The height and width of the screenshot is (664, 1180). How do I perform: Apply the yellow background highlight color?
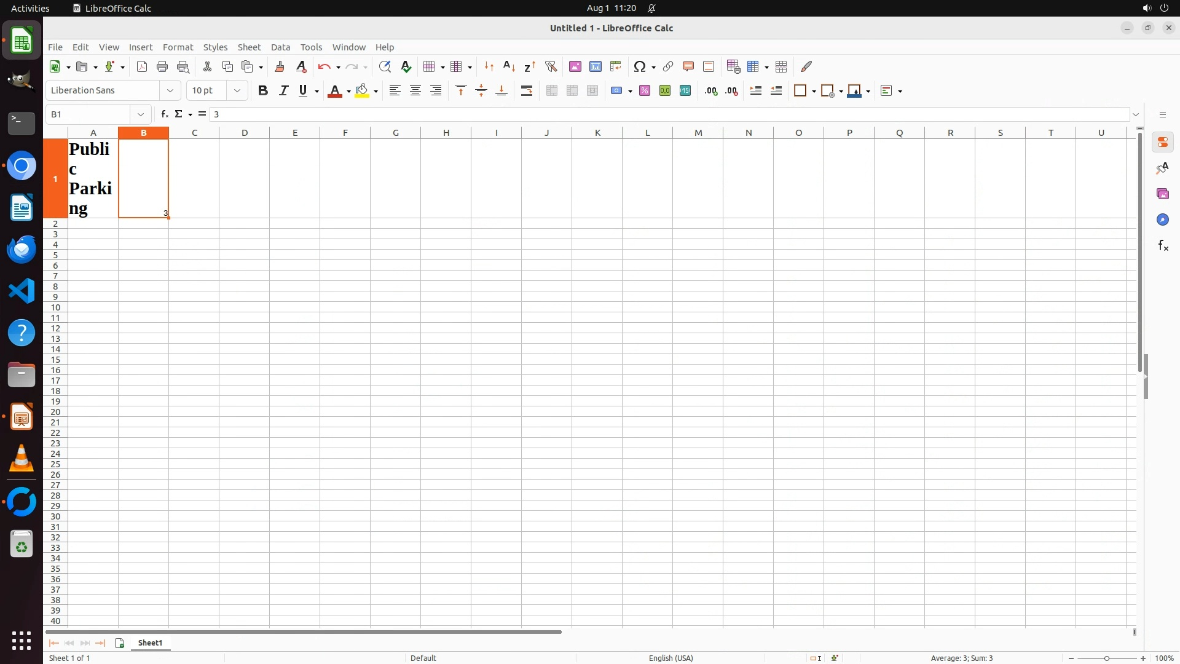click(362, 91)
